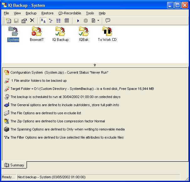Viewport: 190px width, 182px height.
Task: Click the Filter Options funnel icon
Action: point(7,137)
